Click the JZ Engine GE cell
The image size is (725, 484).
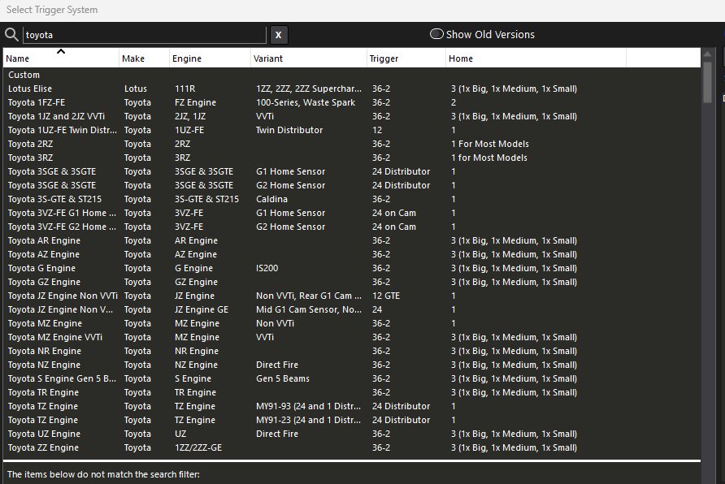tap(201, 310)
